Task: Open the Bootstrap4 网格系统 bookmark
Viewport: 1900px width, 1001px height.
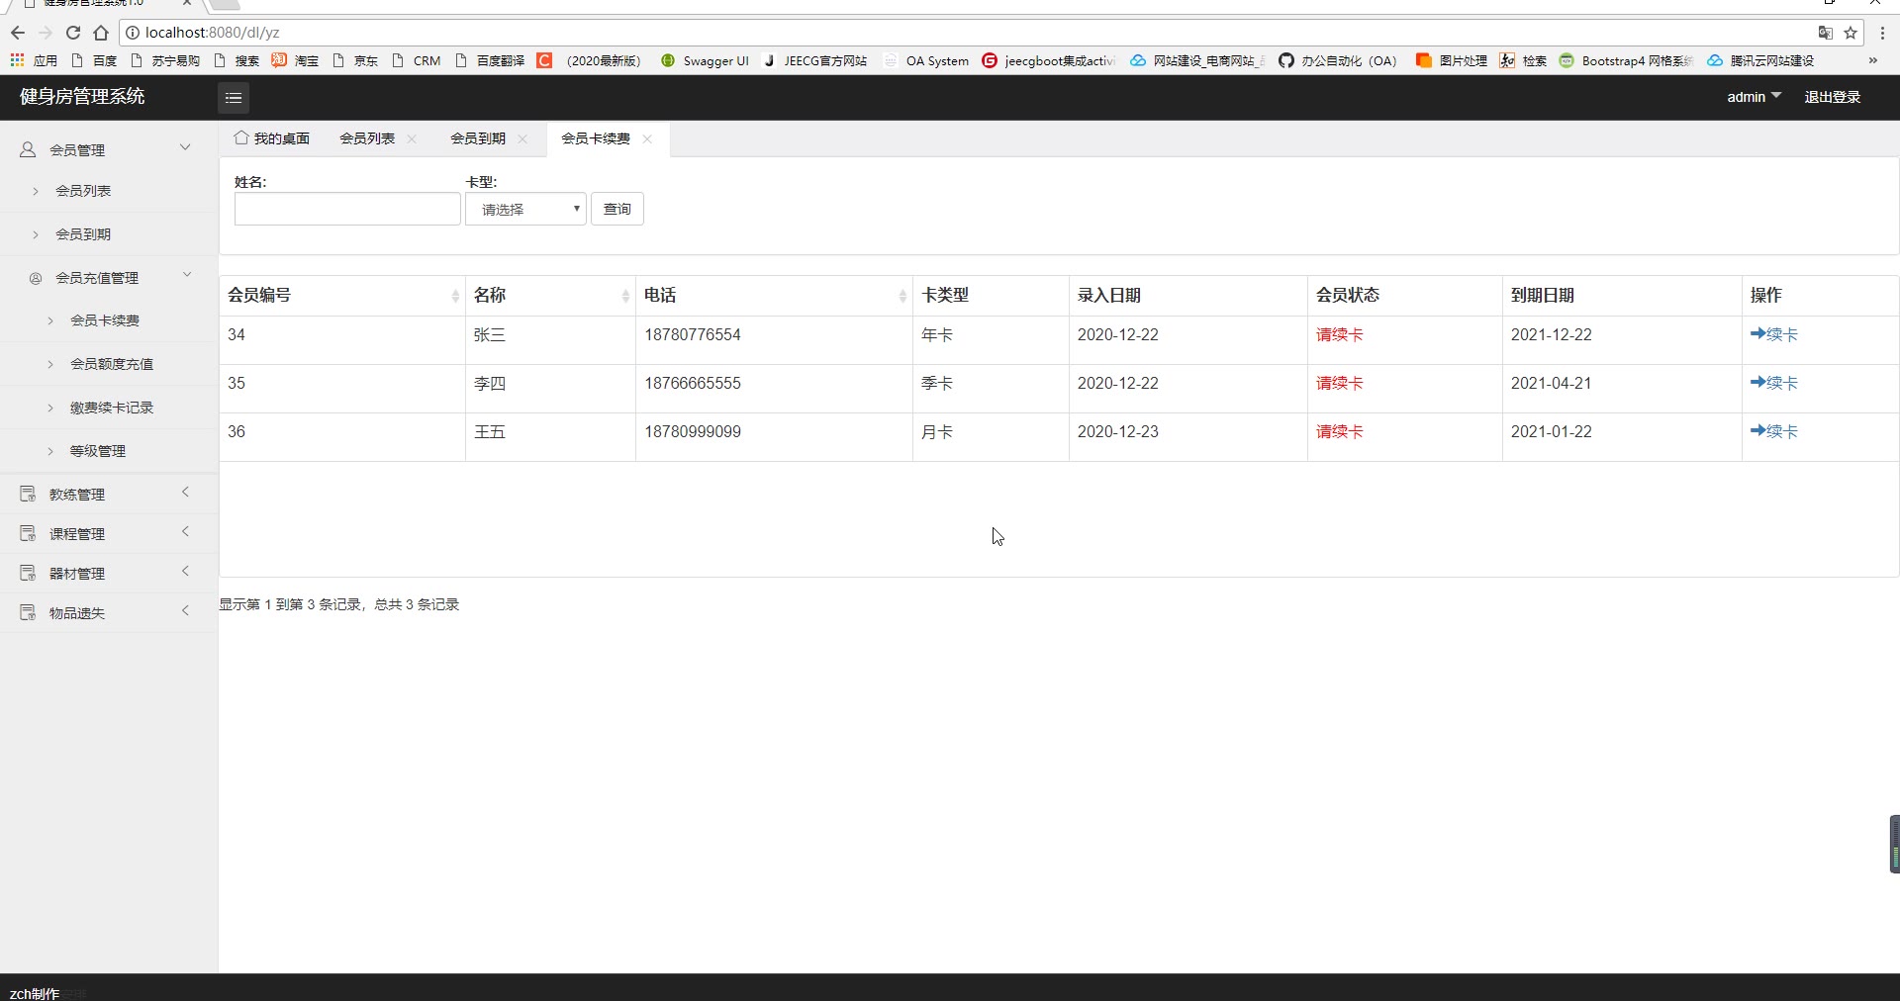Action: coord(1626,60)
